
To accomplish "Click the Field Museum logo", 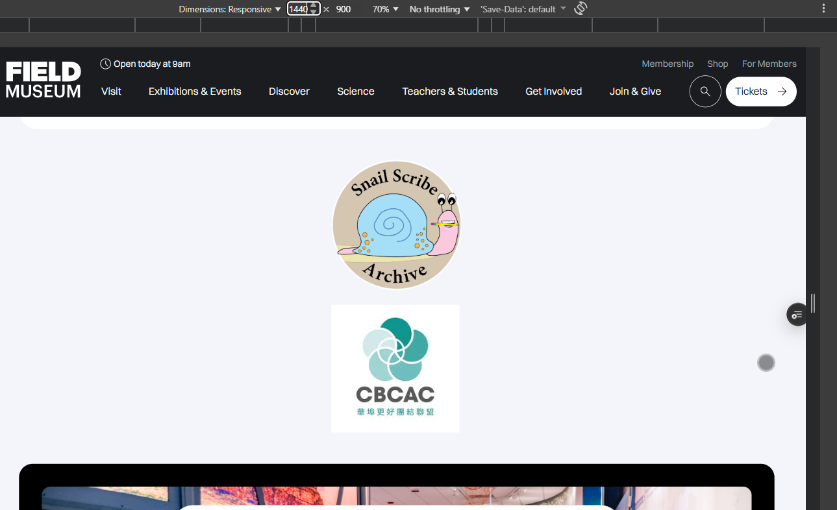I will pos(44,80).
